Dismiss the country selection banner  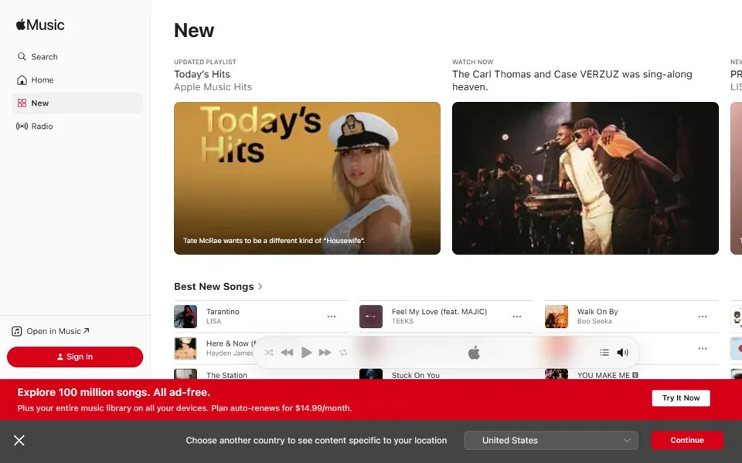click(x=19, y=441)
